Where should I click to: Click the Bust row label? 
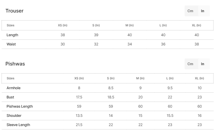click(x=10, y=97)
